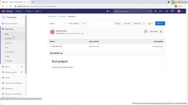Open the To-Do list navbar icon

click(167, 11)
